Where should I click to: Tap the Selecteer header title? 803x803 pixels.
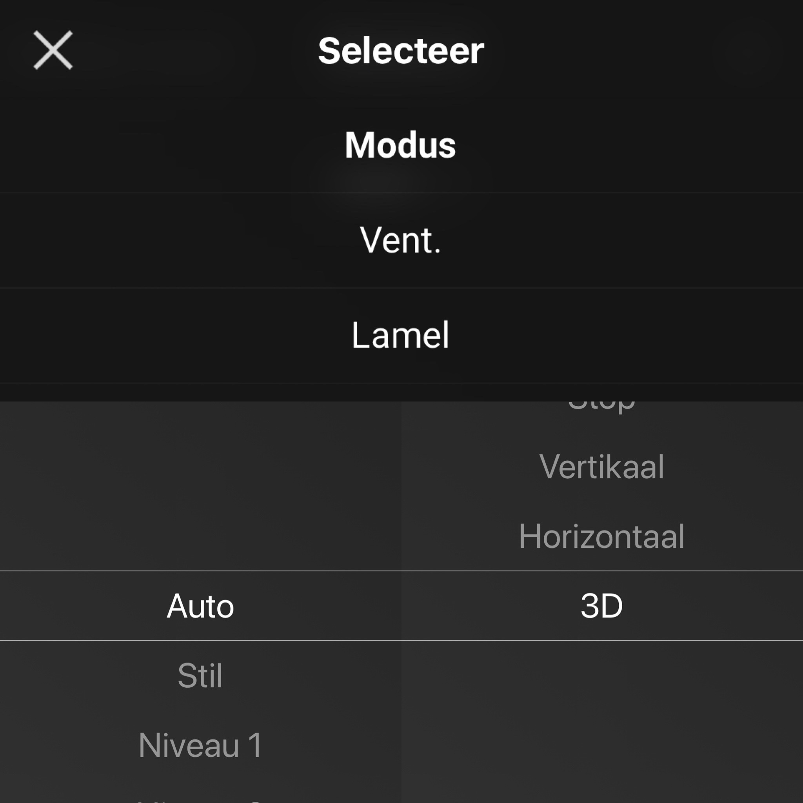(x=401, y=51)
